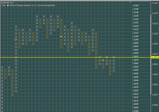The image size is (159, 112).
Task: Click the 1.3032 price scale value
Action: (155, 85)
